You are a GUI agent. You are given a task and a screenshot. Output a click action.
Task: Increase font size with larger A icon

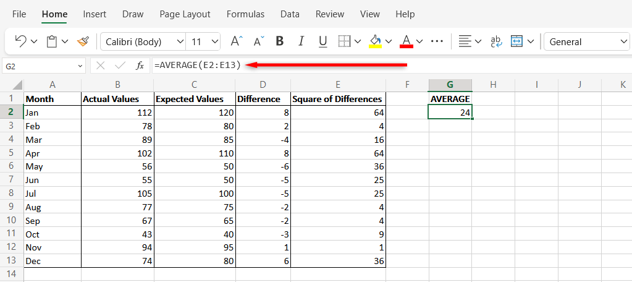click(x=237, y=41)
